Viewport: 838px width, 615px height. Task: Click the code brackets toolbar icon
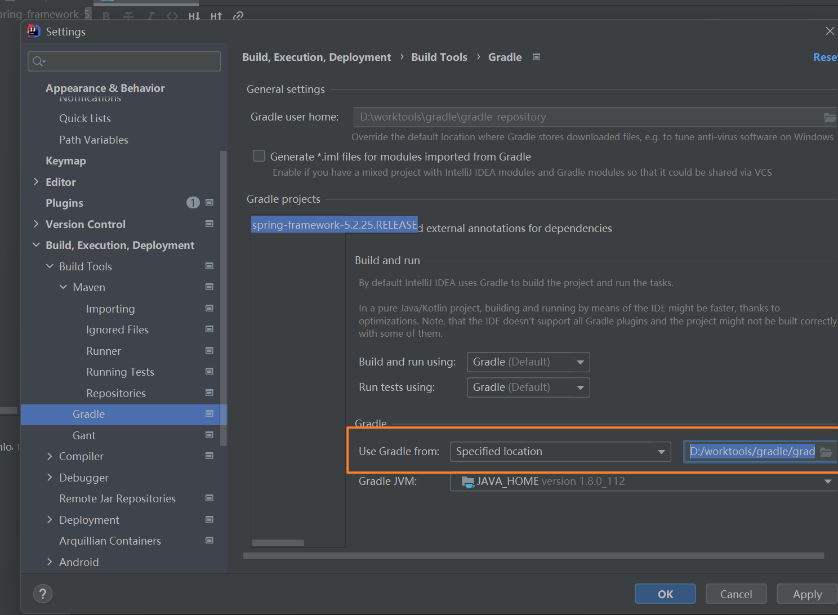tap(172, 16)
